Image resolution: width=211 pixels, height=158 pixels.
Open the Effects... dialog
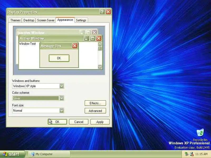[x=95, y=103]
